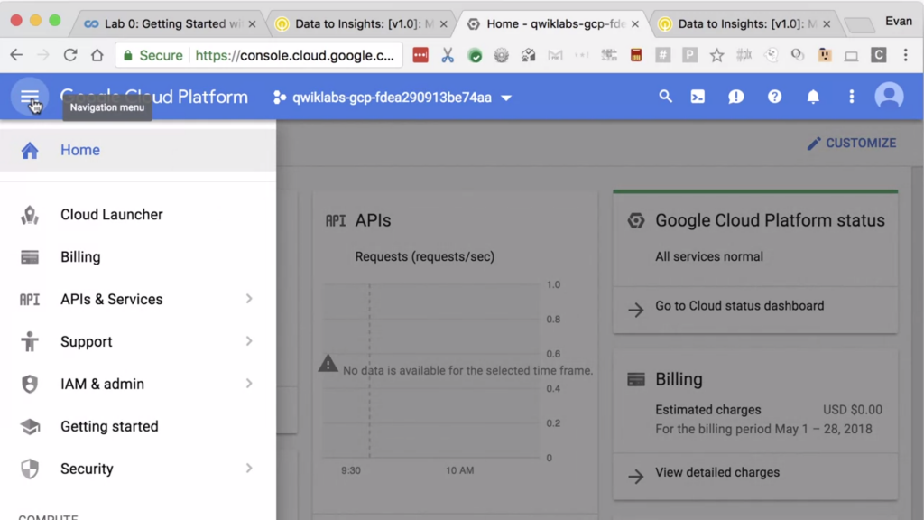Click the Security shield icon
The width and height of the screenshot is (924, 520).
[x=30, y=469]
